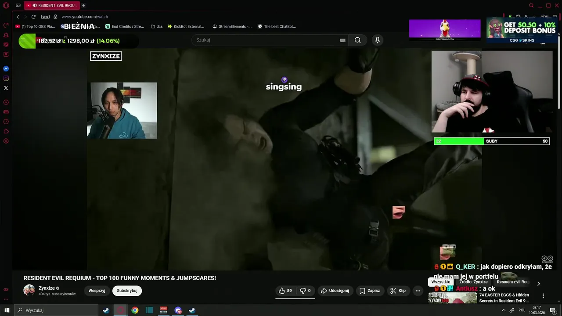Screen dimensions: 562x316
Task: Open The best ChatBot... bookmark
Action: point(277,26)
